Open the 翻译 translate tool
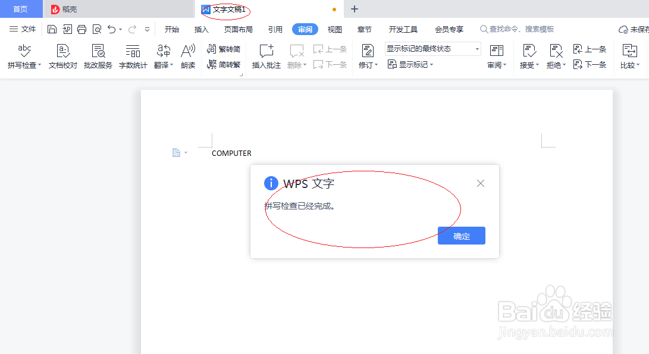 pos(164,56)
